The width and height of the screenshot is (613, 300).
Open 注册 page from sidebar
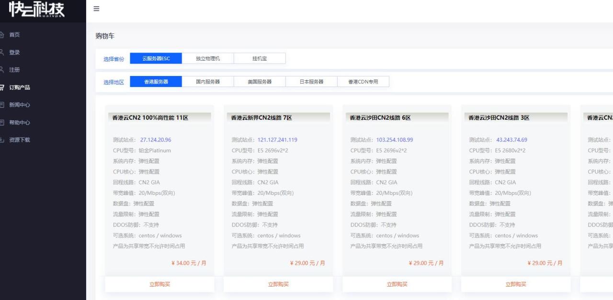[14, 70]
